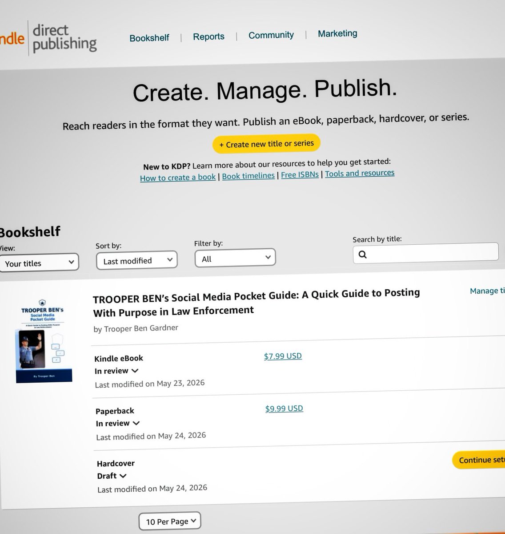Open the Book timelines link

(248, 176)
